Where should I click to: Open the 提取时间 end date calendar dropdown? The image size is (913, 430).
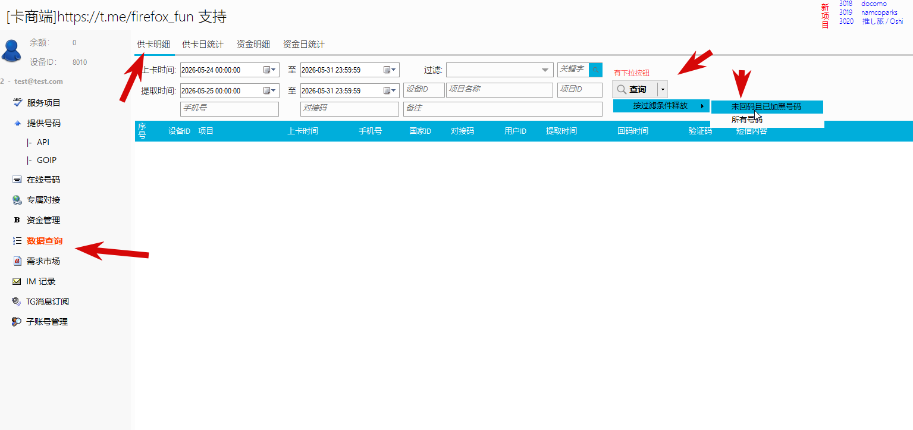point(390,91)
